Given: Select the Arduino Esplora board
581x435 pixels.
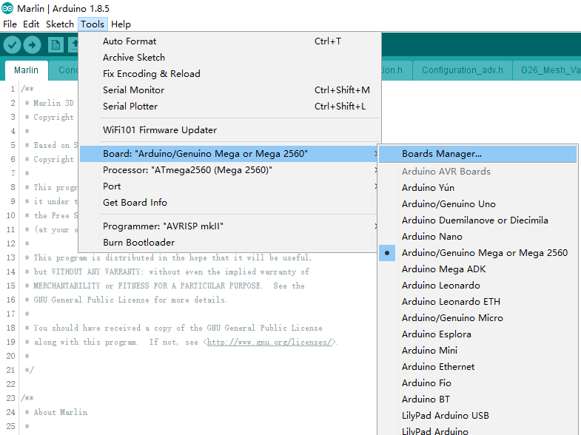Looking at the screenshot, I should click(477, 334).
